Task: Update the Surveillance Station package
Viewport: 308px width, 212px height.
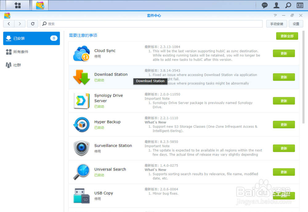Action: click(x=284, y=148)
